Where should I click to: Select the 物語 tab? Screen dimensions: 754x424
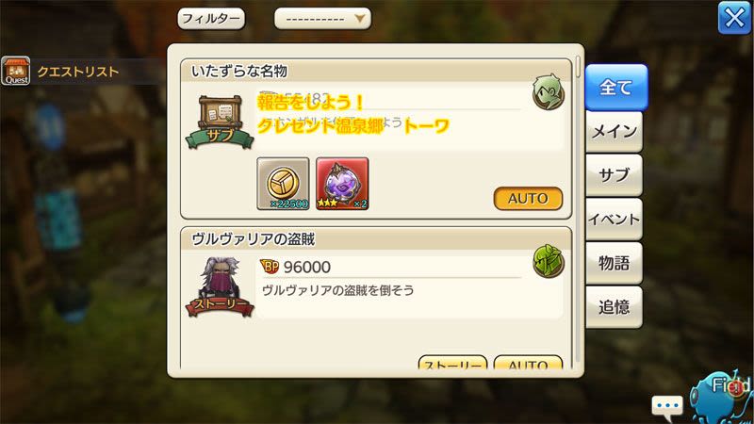615,263
